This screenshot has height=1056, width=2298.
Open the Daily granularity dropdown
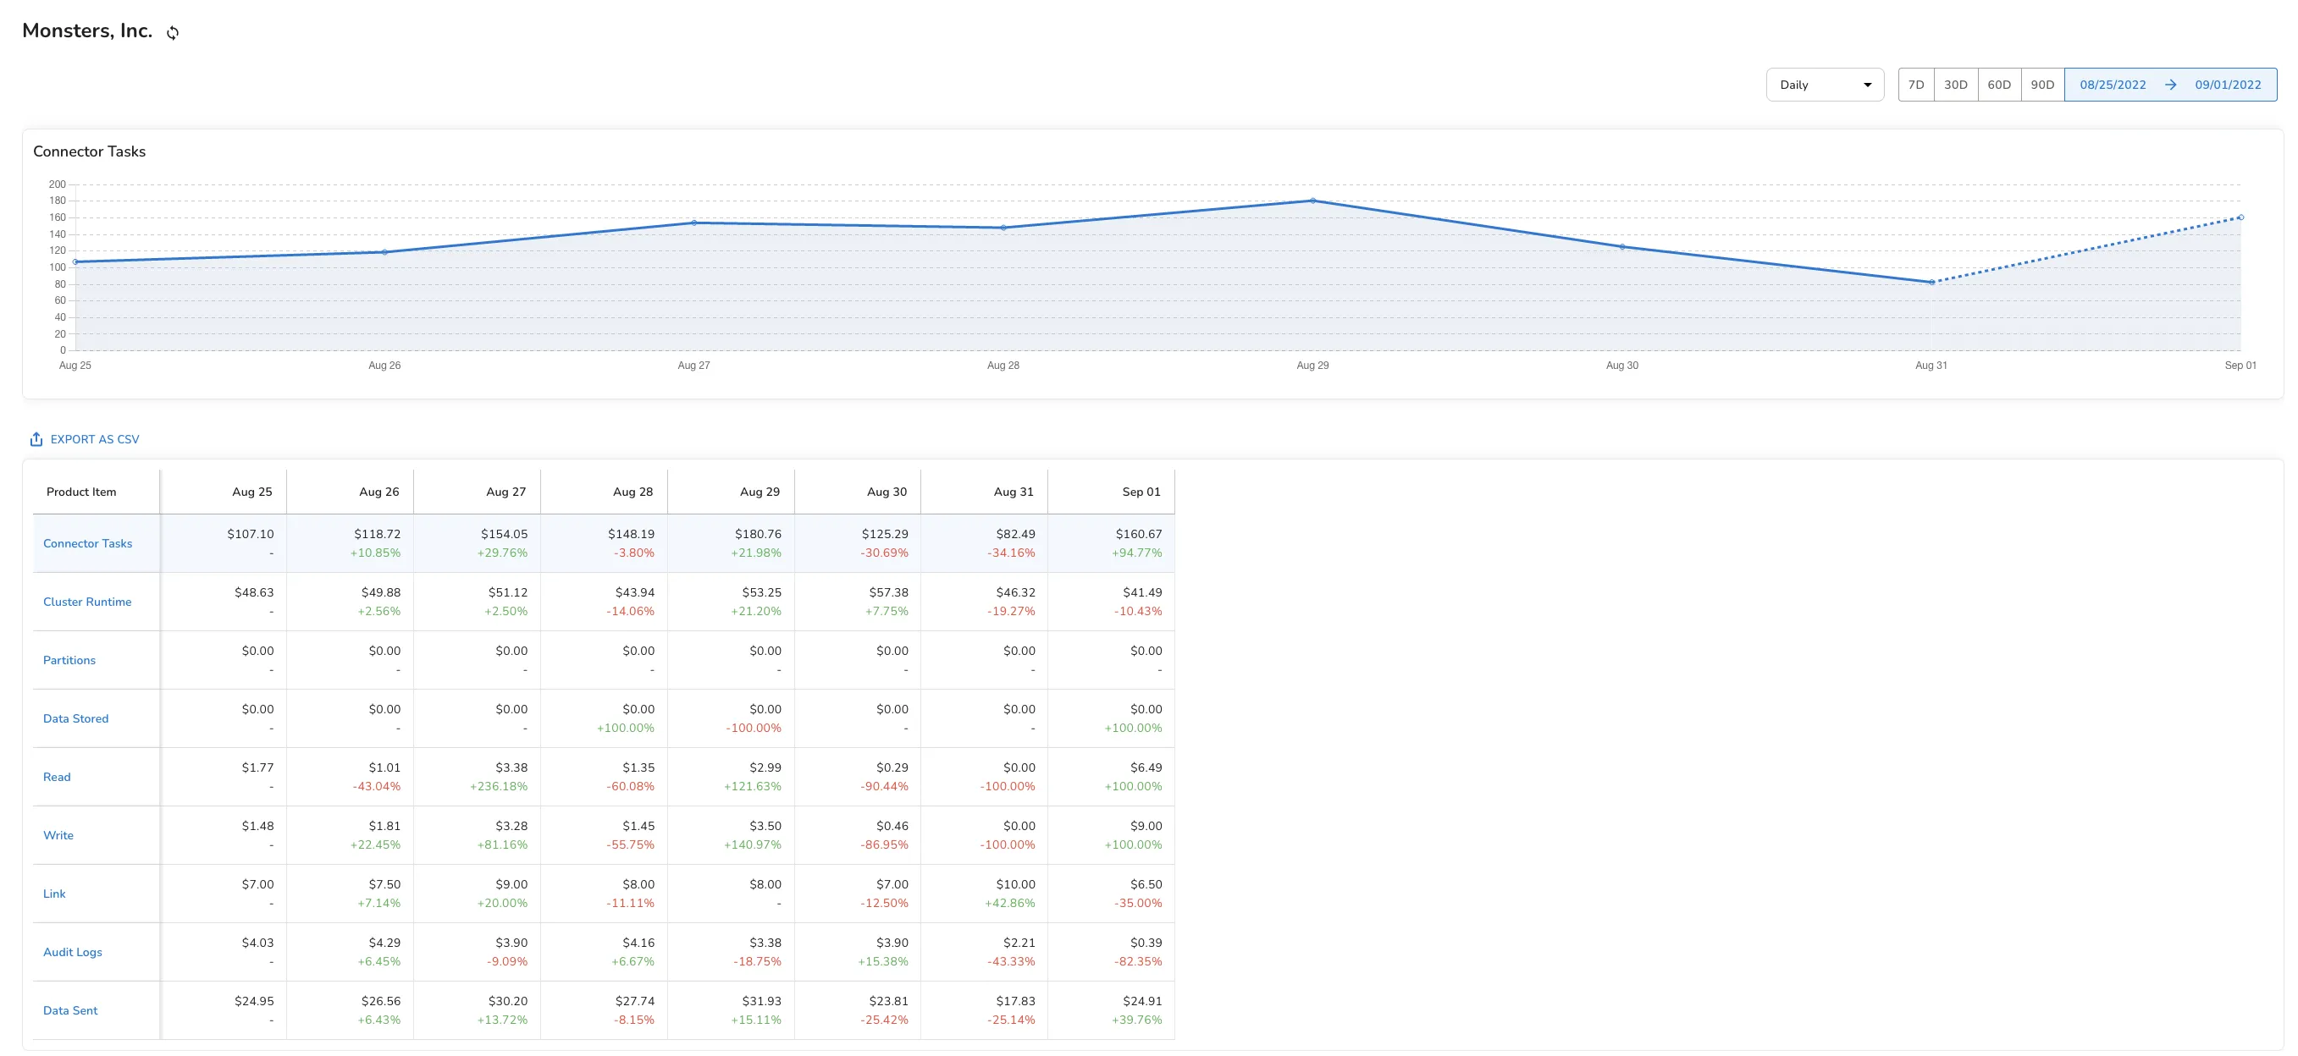tap(1825, 85)
